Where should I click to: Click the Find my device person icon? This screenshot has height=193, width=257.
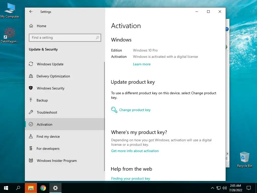(x=31, y=136)
